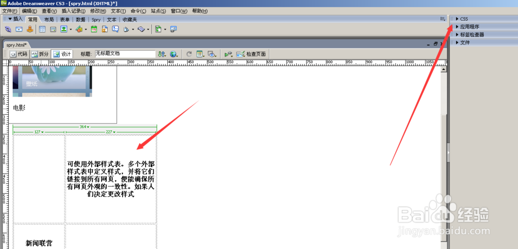Open the 插入记录(I) menu
518x249 pixels.
tap(74, 11)
